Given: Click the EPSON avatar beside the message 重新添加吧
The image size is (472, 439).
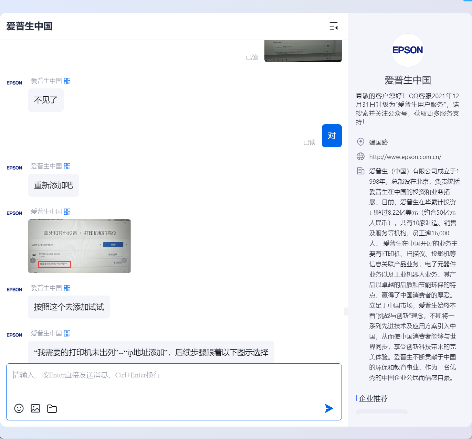Looking at the screenshot, I should pos(14,168).
